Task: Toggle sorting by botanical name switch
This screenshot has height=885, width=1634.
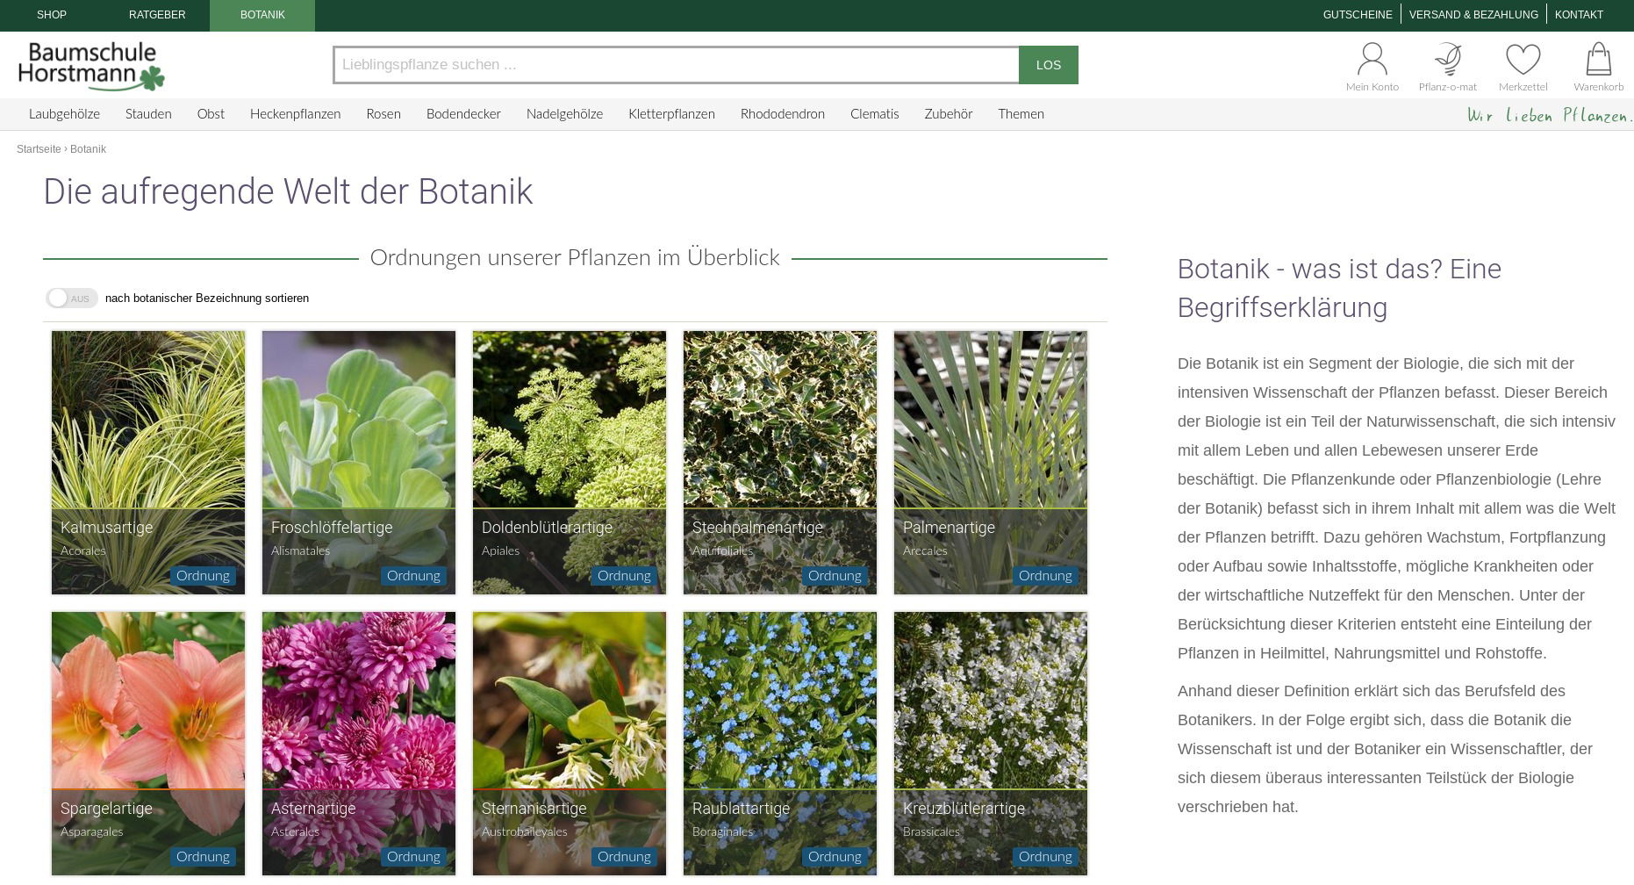Action: click(71, 299)
